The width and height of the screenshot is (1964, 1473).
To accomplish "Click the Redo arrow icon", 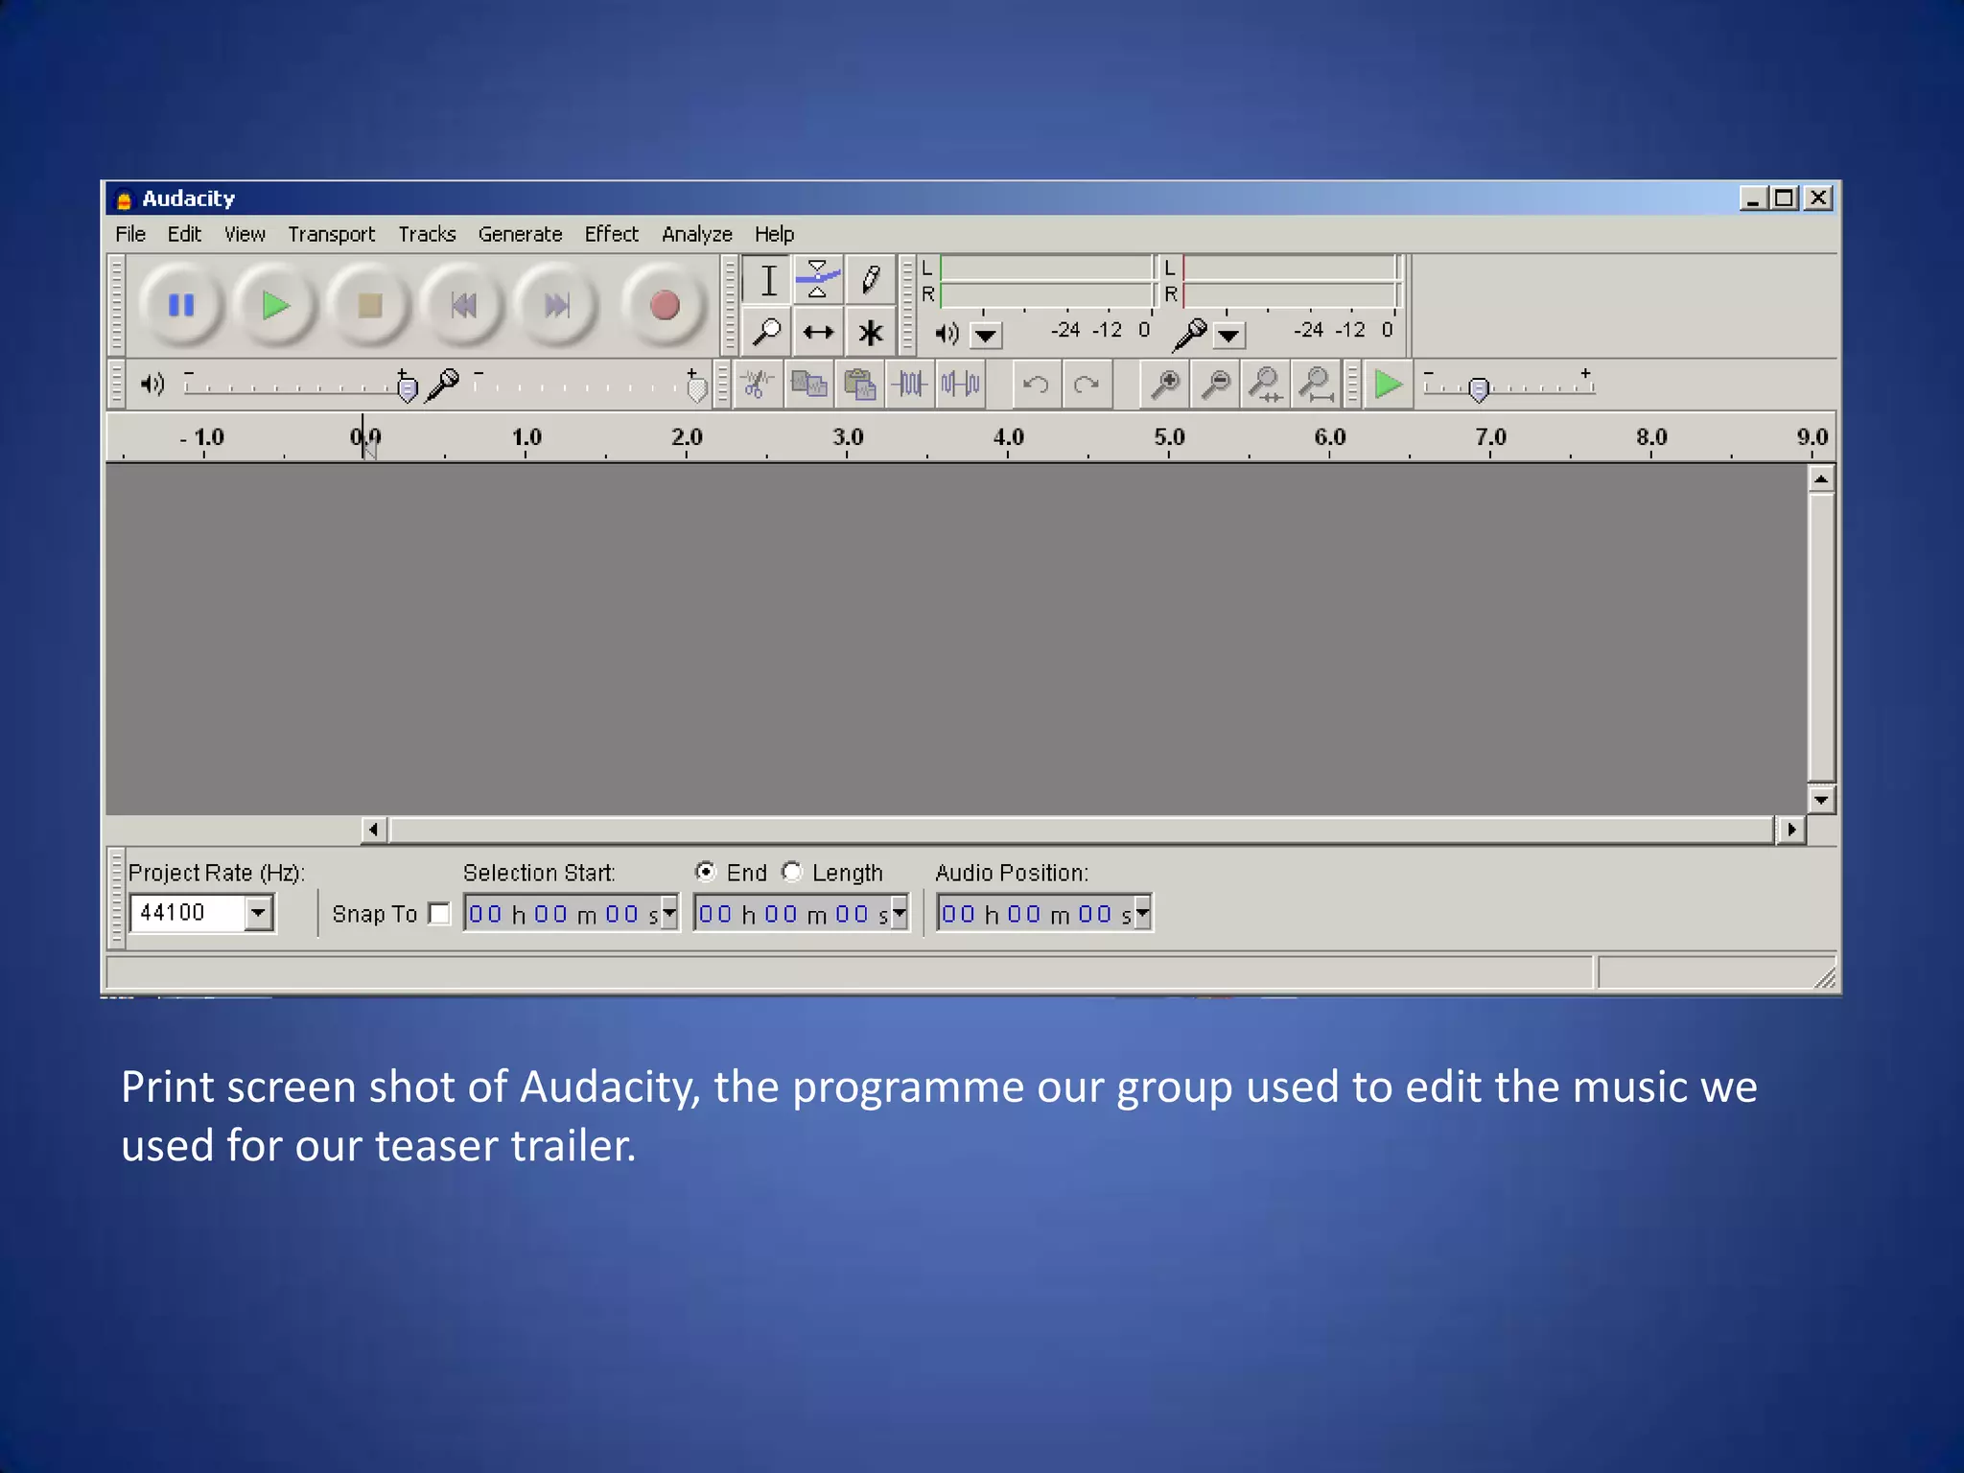I will tap(1087, 385).
